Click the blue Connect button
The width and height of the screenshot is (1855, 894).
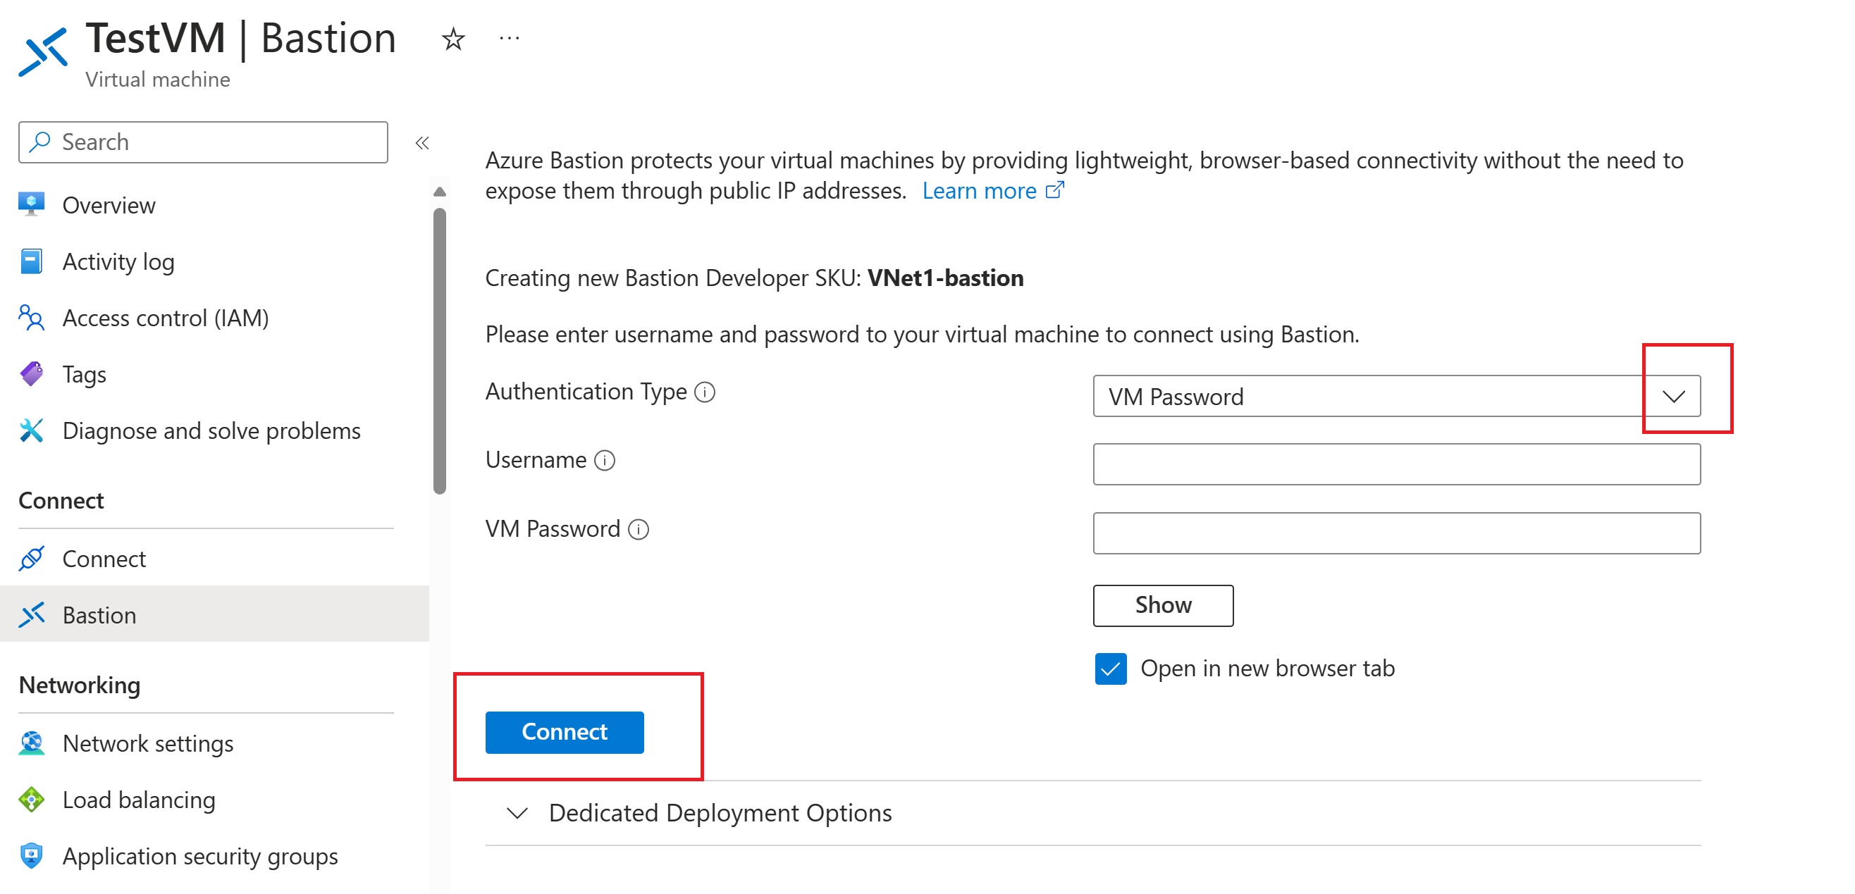click(x=565, y=732)
